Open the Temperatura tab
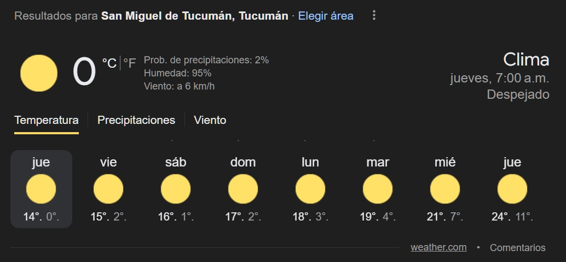Screen dimensions: 566x262 pos(47,120)
